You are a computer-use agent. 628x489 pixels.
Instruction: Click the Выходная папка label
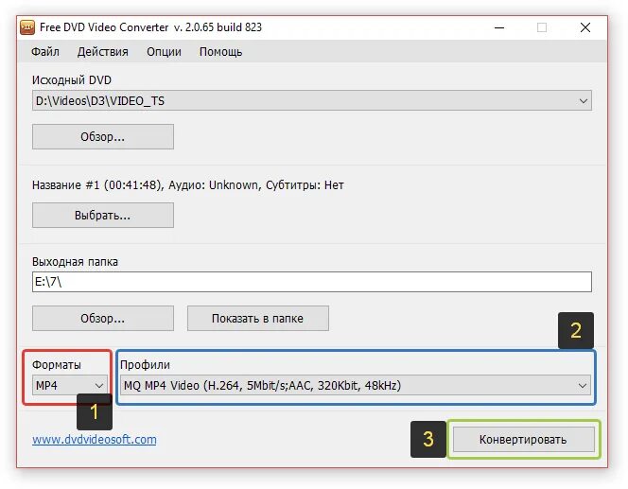tap(75, 262)
